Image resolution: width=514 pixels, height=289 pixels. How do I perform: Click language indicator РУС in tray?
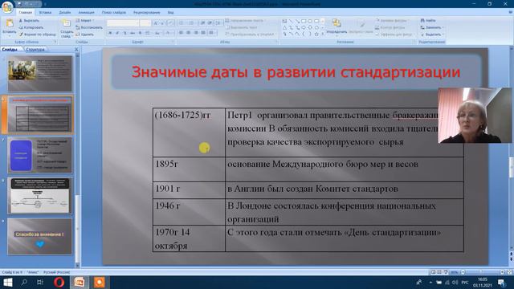(465, 282)
